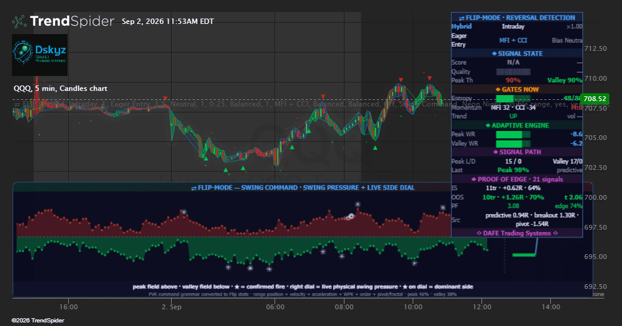Click the Eager Entry label

click(x=459, y=40)
